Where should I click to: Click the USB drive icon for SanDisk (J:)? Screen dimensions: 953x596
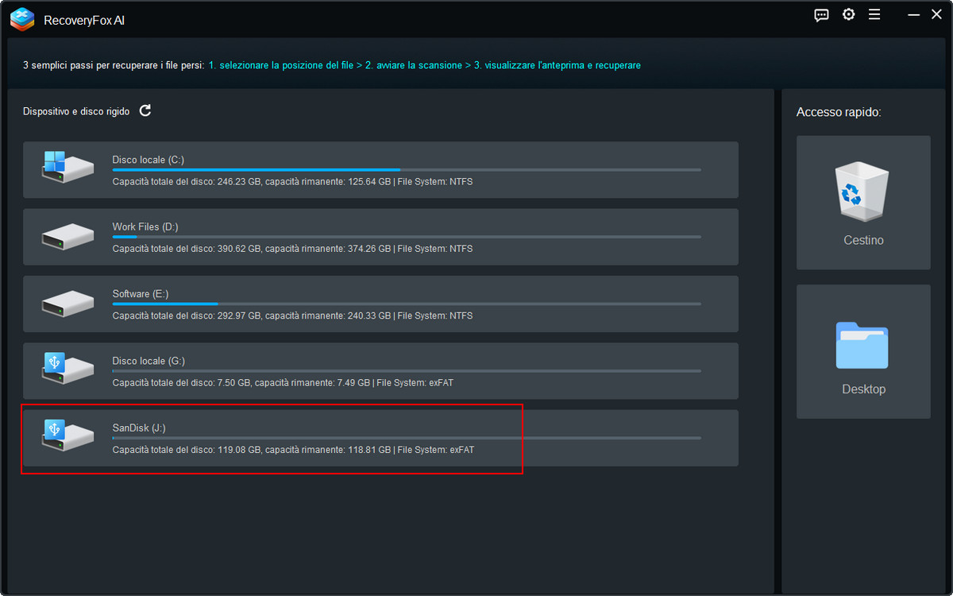pyautogui.click(x=68, y=436)
